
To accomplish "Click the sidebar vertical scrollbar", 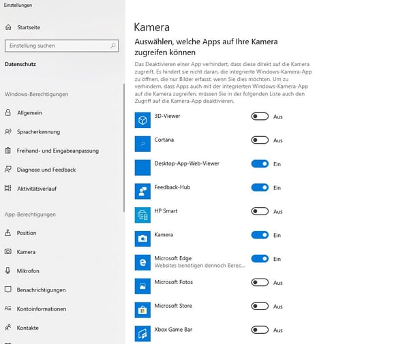I will click(x=124, y=148).
